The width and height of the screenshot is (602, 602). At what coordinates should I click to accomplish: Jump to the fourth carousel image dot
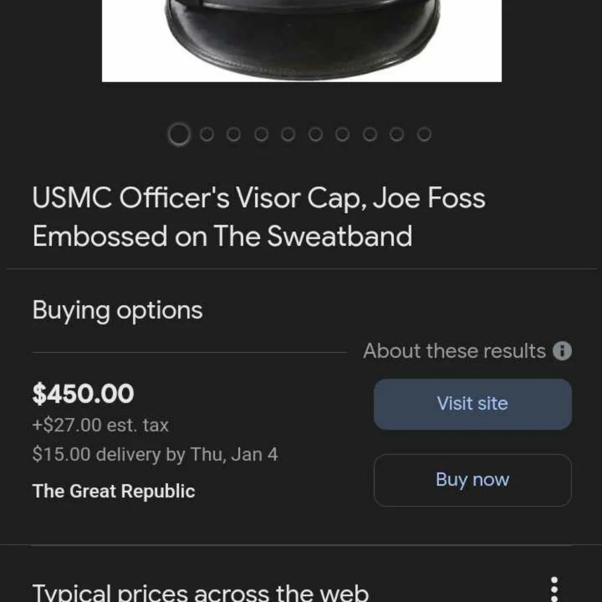point(261,134)
